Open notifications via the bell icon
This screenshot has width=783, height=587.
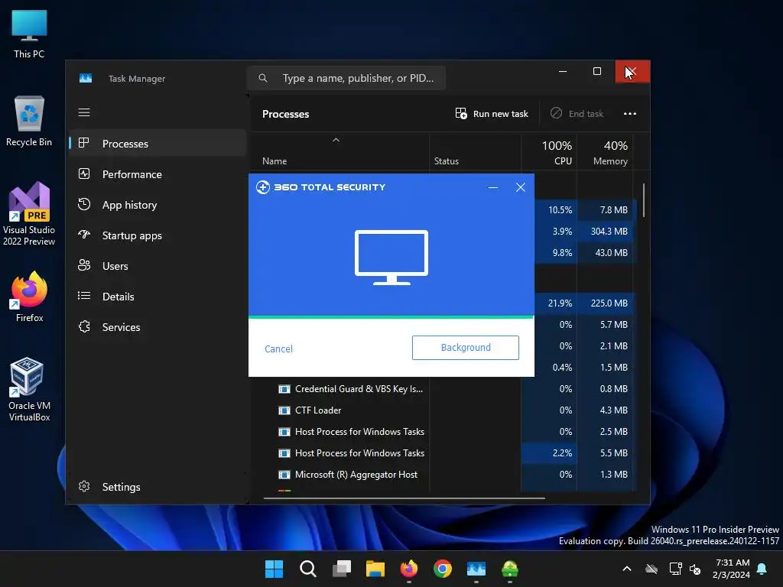(762, 569)
